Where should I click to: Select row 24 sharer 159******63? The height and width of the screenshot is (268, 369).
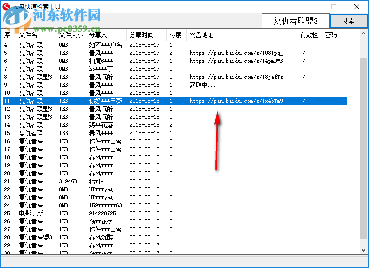(105, 205)
